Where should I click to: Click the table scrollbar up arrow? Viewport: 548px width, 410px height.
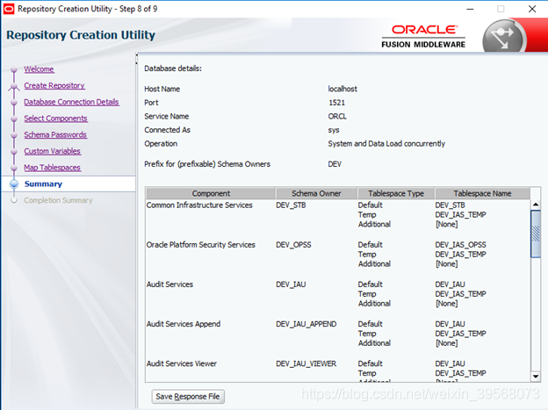click(x=536, y=205)
